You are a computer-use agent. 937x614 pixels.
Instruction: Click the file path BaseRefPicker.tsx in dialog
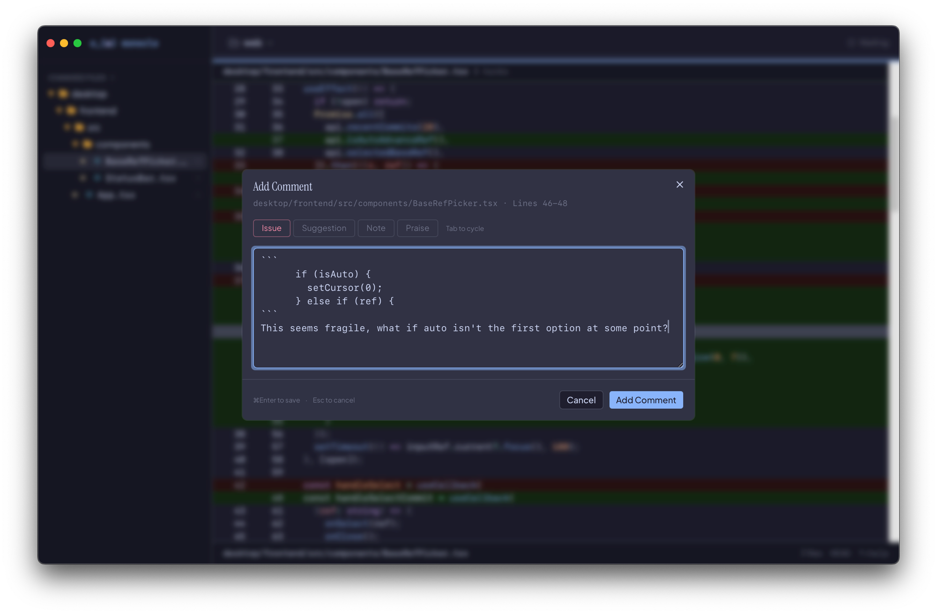pyautogui.click(x=375, y=203)
